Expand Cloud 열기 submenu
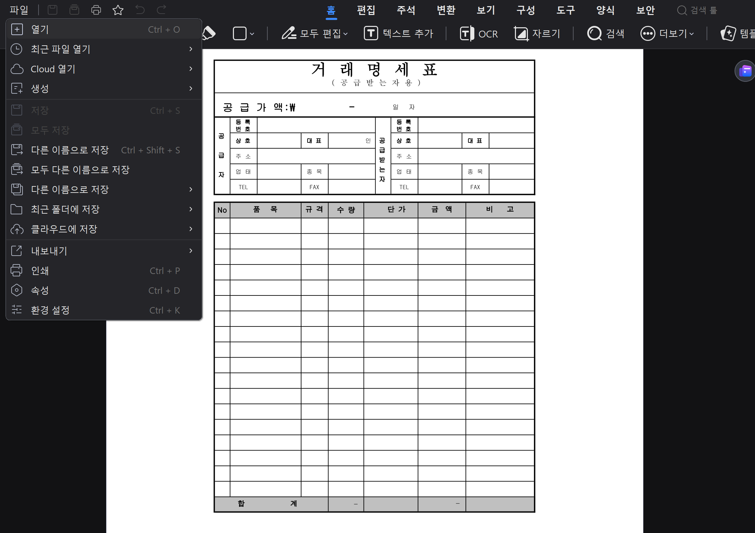Viewport: 755px width, 533px height. [104, 69]
